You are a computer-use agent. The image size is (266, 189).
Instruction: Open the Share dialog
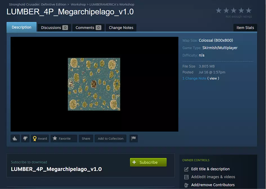[86, 139]
